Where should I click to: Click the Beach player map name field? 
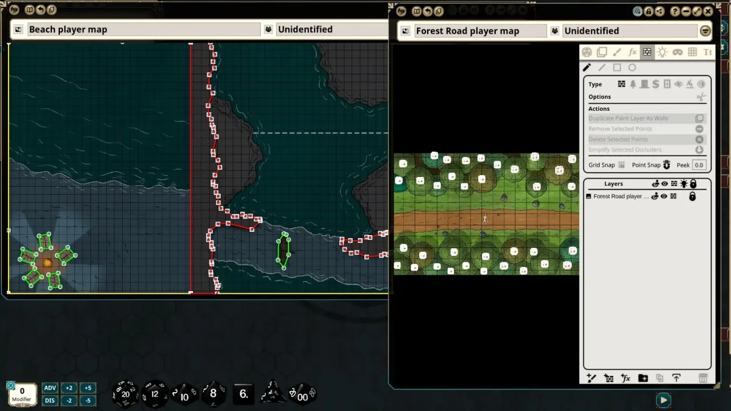[144, 29]
